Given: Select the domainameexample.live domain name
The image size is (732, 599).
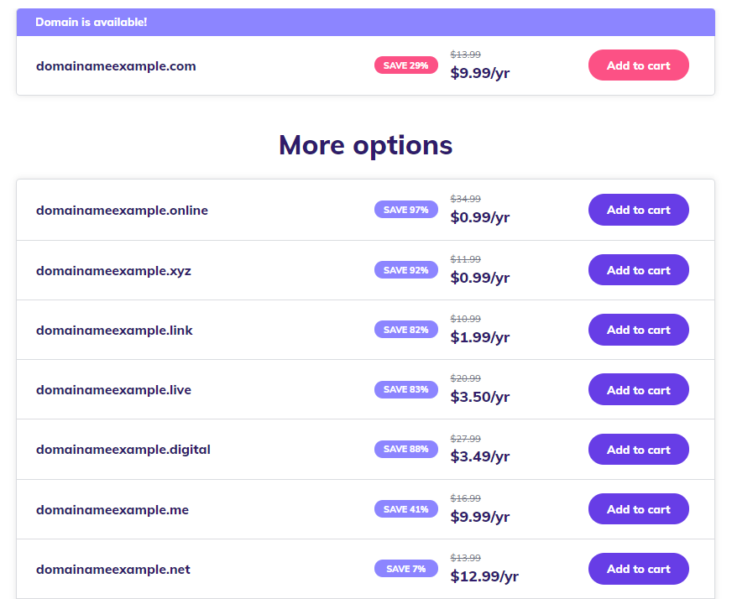Looking at the screenshot, I should pyautogui.click(x=113, y=390).
